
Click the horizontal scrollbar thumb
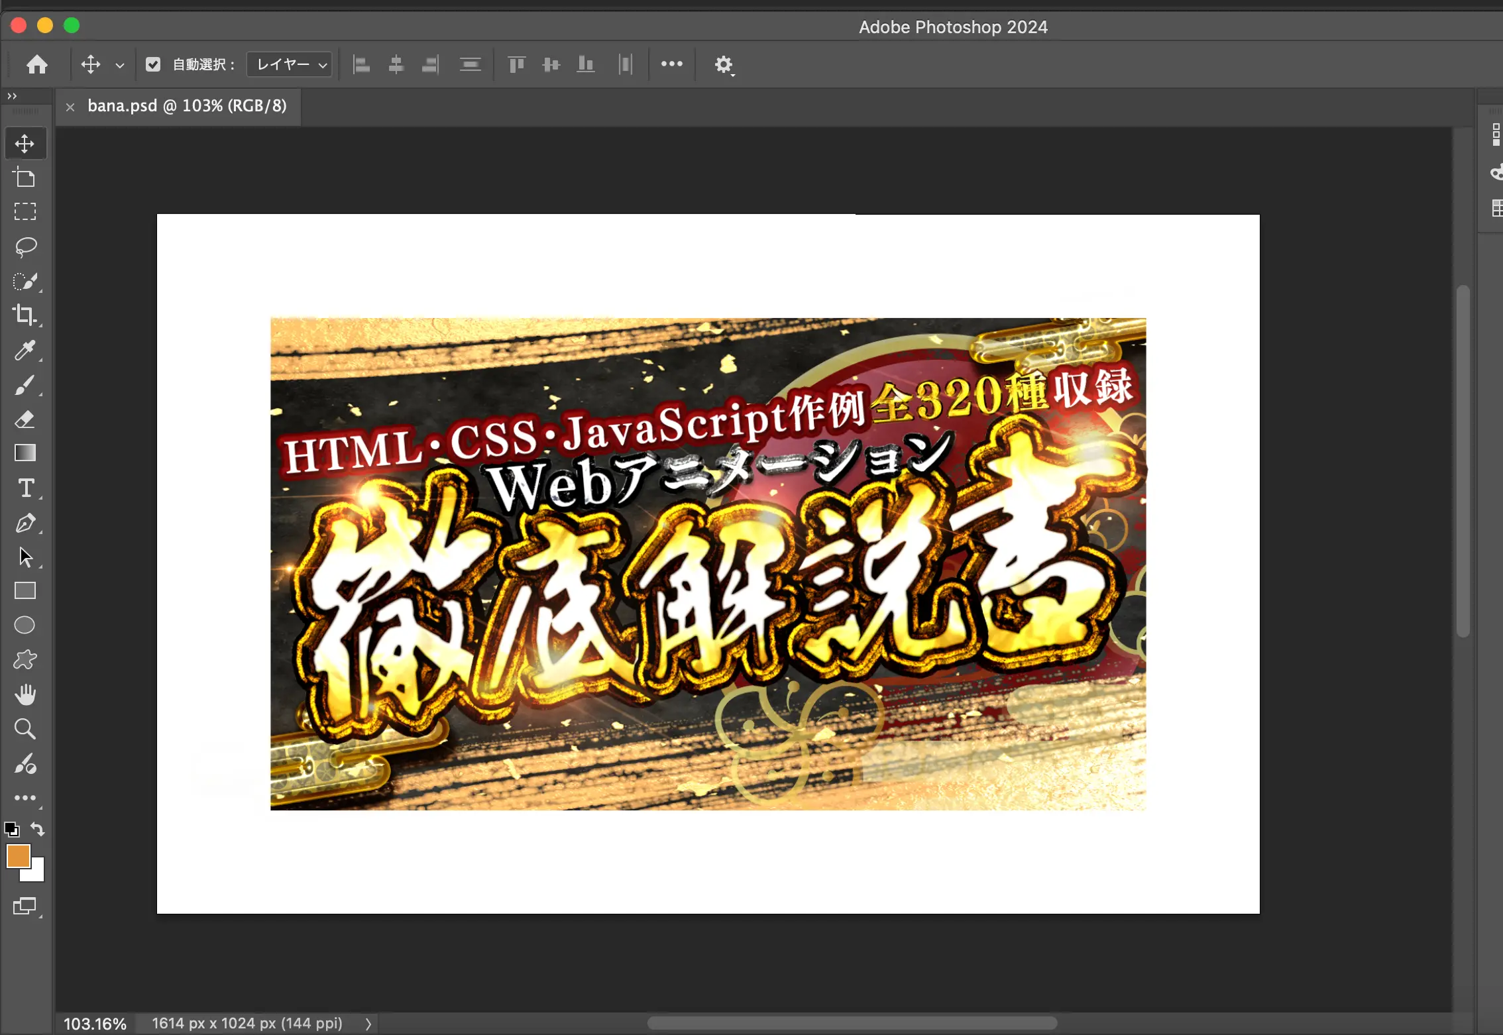[852, 1023]
